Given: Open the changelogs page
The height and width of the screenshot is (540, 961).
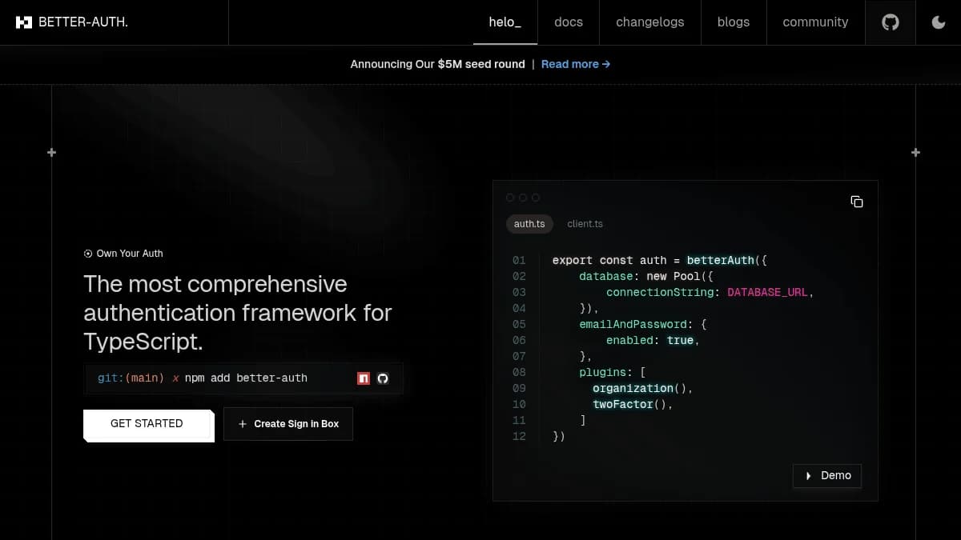Looking at the screenshot, I should (x=649, y=22).
